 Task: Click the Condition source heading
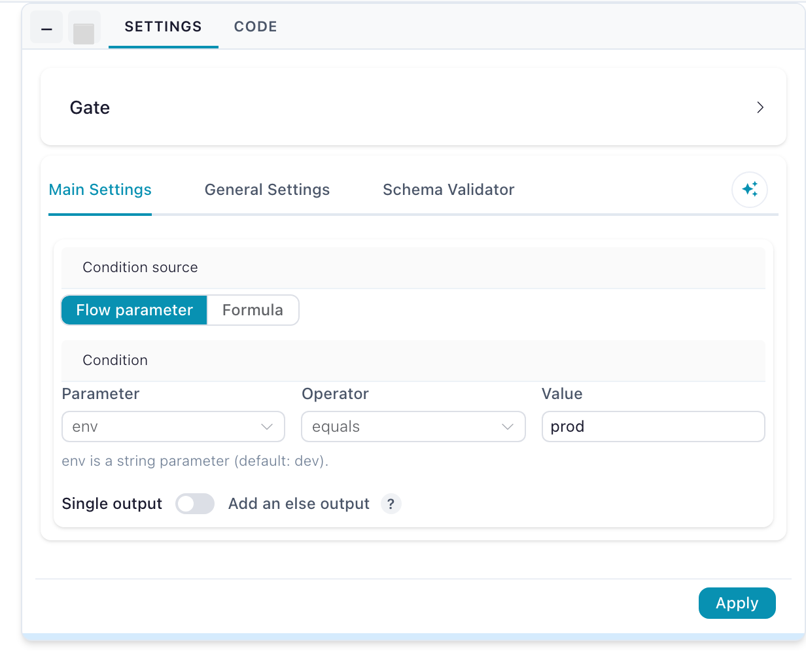click(x=140, y=268)
